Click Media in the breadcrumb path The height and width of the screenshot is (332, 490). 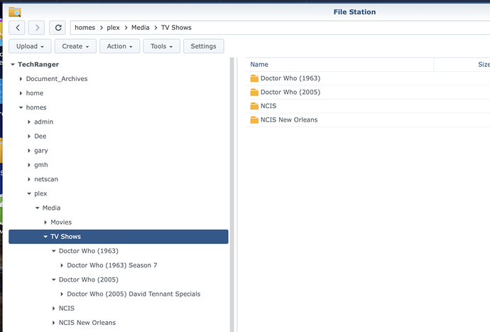[x=141, y=28]
